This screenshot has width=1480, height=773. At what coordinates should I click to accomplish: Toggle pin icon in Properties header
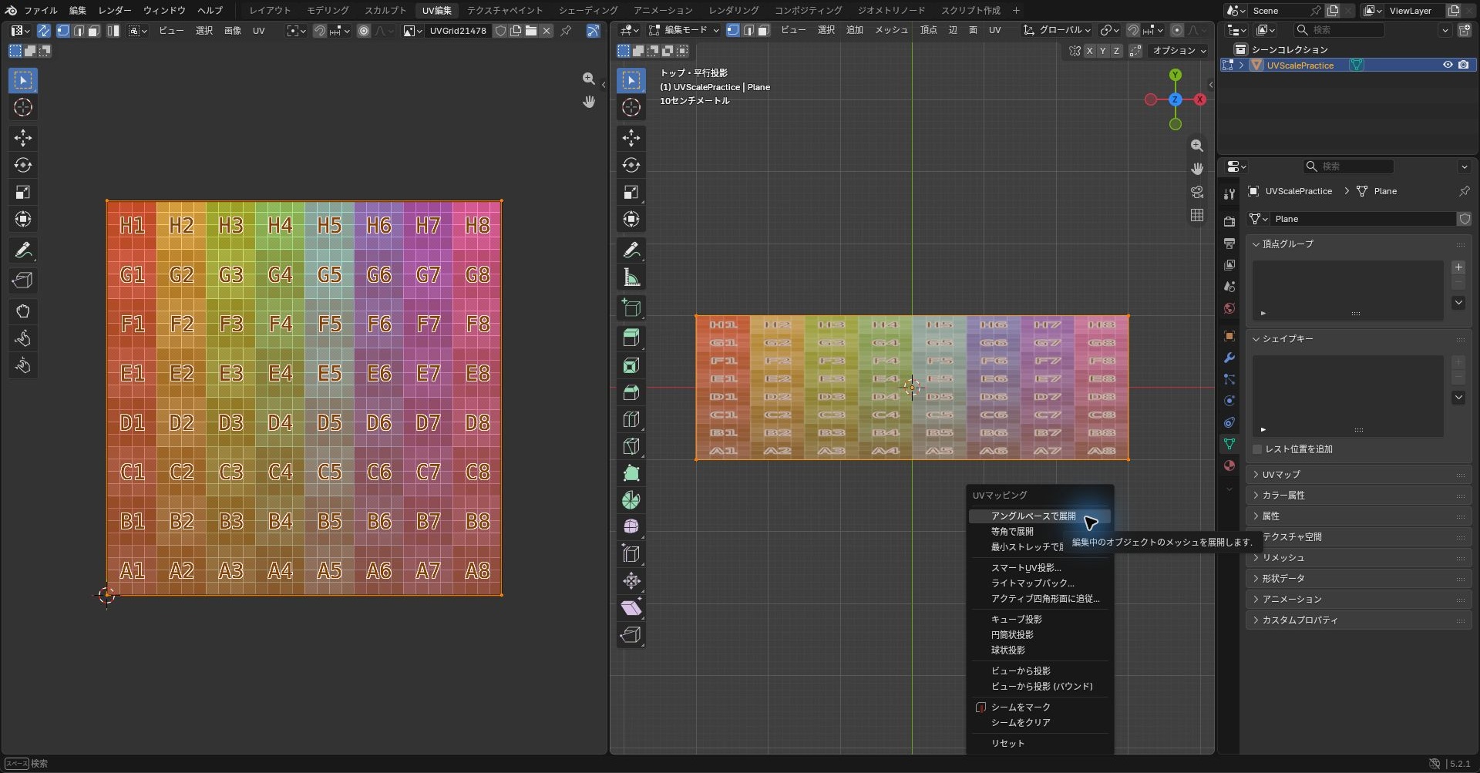[1464, 191]
